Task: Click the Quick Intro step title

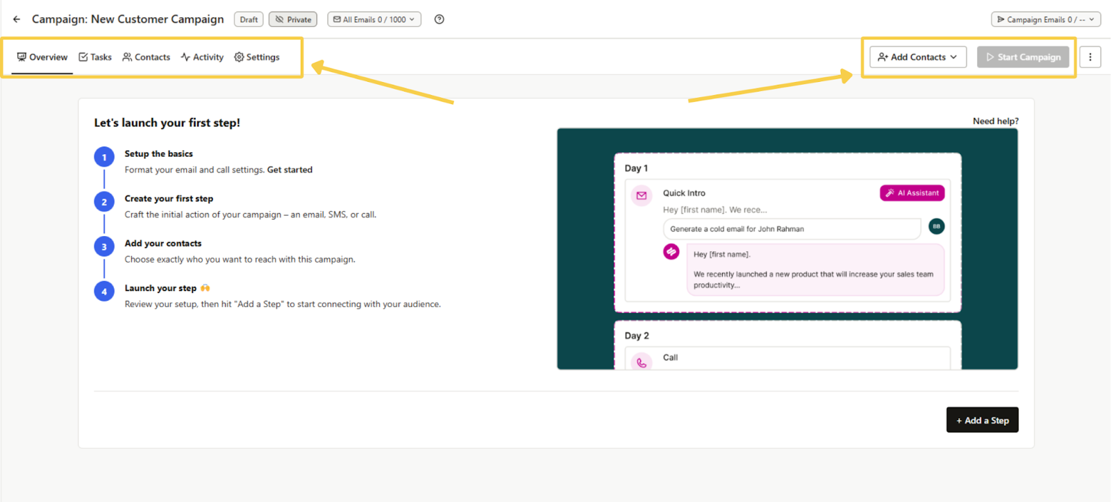Action: (x=684, y=193)
